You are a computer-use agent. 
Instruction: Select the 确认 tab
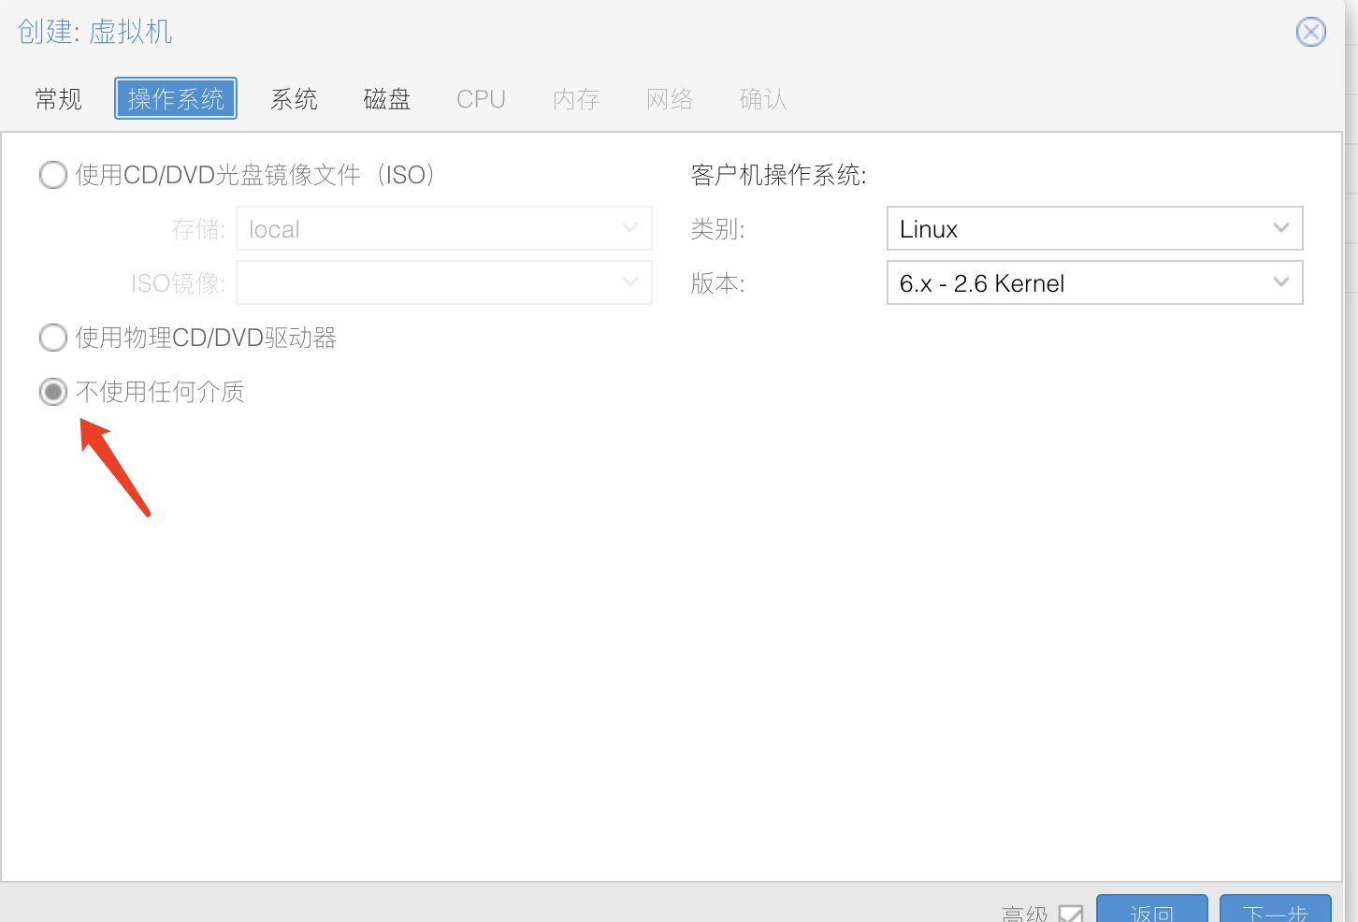pyautogui.click(x=763, y=99)
